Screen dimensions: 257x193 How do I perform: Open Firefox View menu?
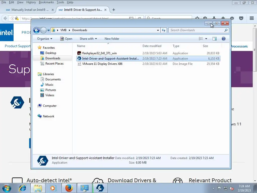pos(20,2)
